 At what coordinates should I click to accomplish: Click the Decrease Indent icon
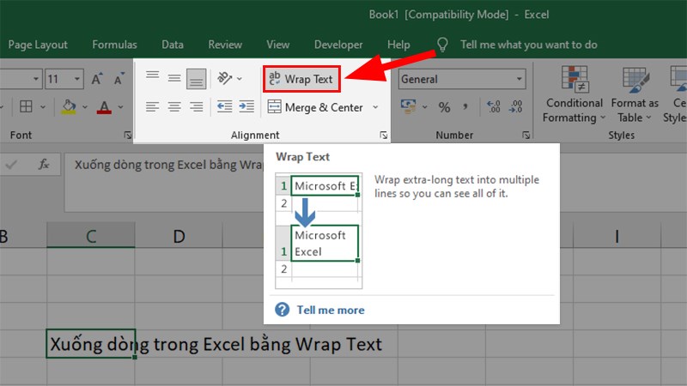point(224,107)
